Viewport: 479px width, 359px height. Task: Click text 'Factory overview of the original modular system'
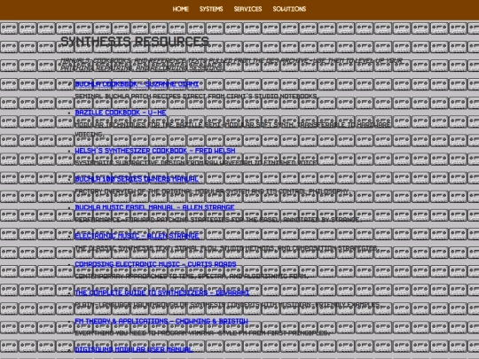point(212,191)
